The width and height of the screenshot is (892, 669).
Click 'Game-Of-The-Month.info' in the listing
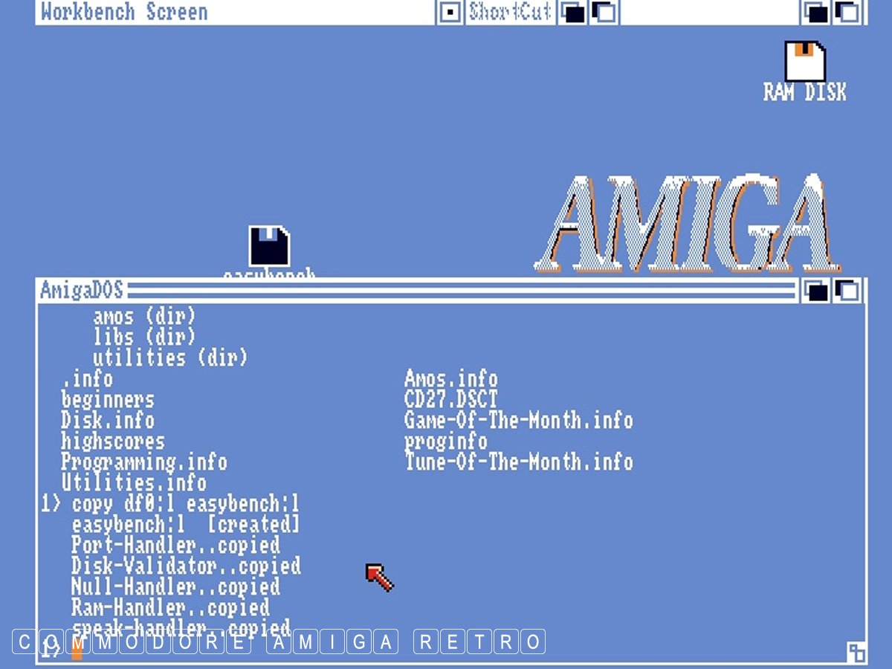click(x=518, y=421)
